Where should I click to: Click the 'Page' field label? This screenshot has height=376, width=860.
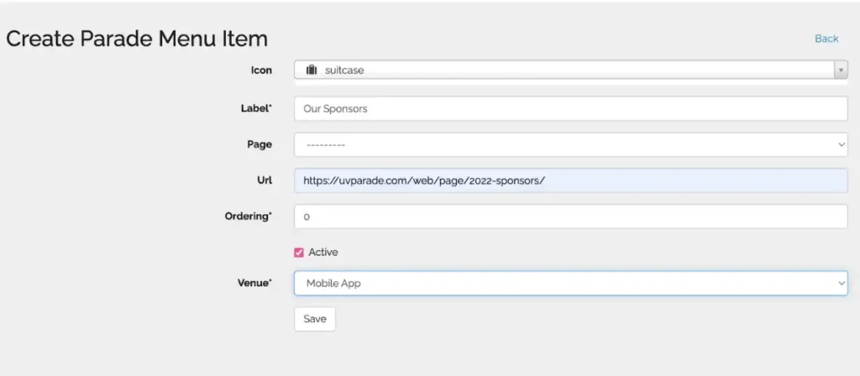(260, 144)
